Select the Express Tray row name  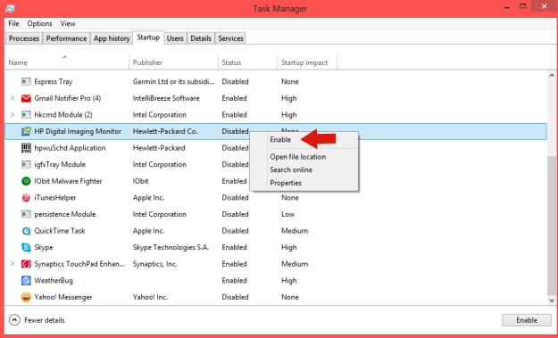[54, 82]
